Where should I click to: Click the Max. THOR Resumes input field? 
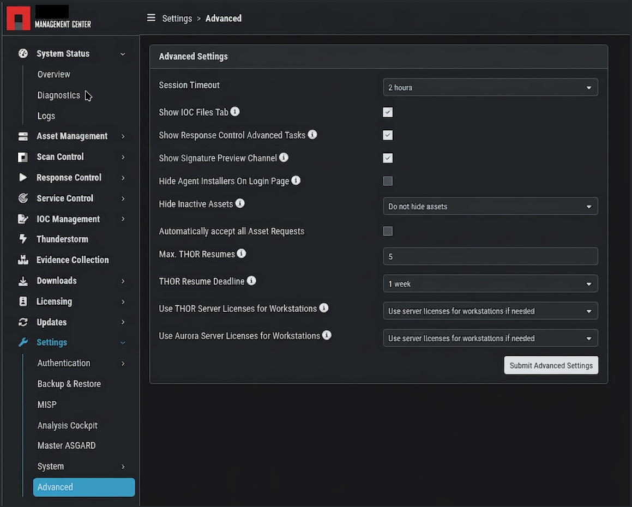490,256
